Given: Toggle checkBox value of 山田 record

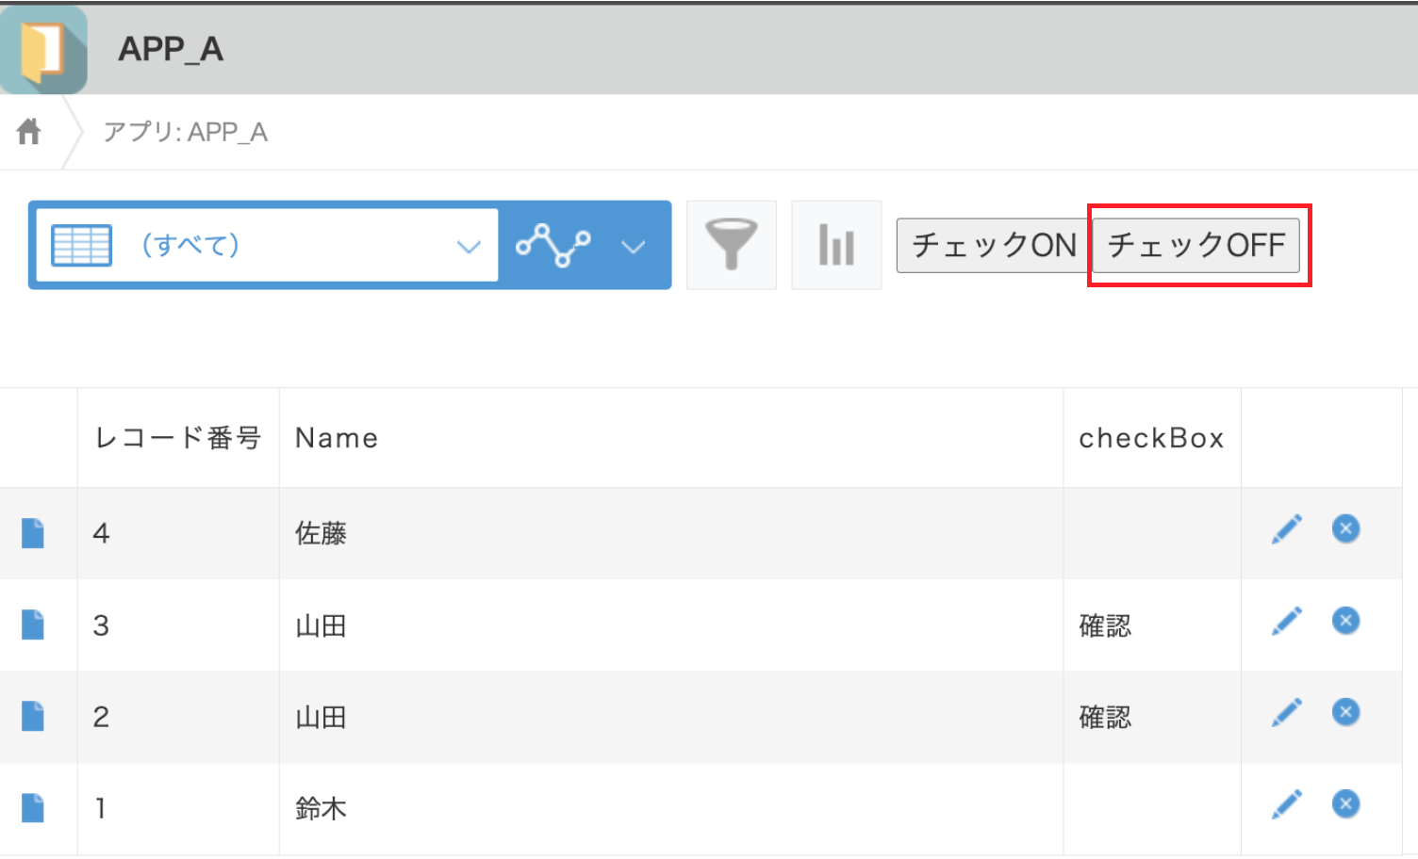Looking at the screenshot, I should coord(1104,625).
